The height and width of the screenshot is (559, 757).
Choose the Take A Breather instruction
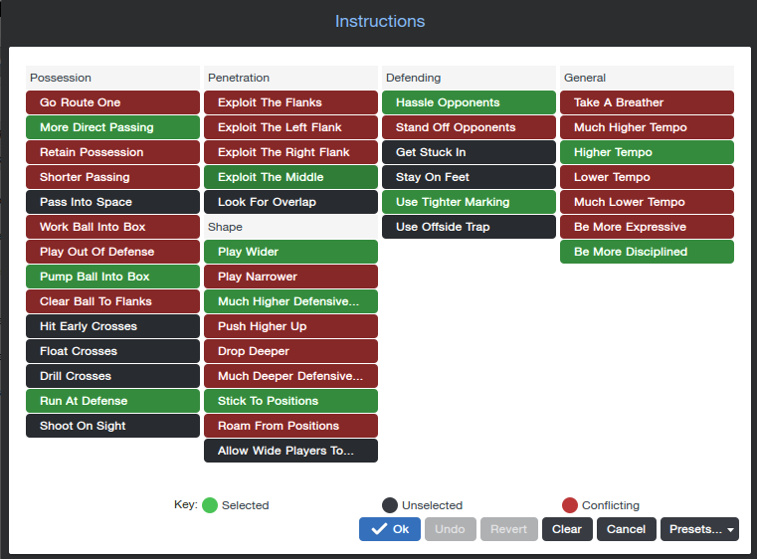click(647, 102)
